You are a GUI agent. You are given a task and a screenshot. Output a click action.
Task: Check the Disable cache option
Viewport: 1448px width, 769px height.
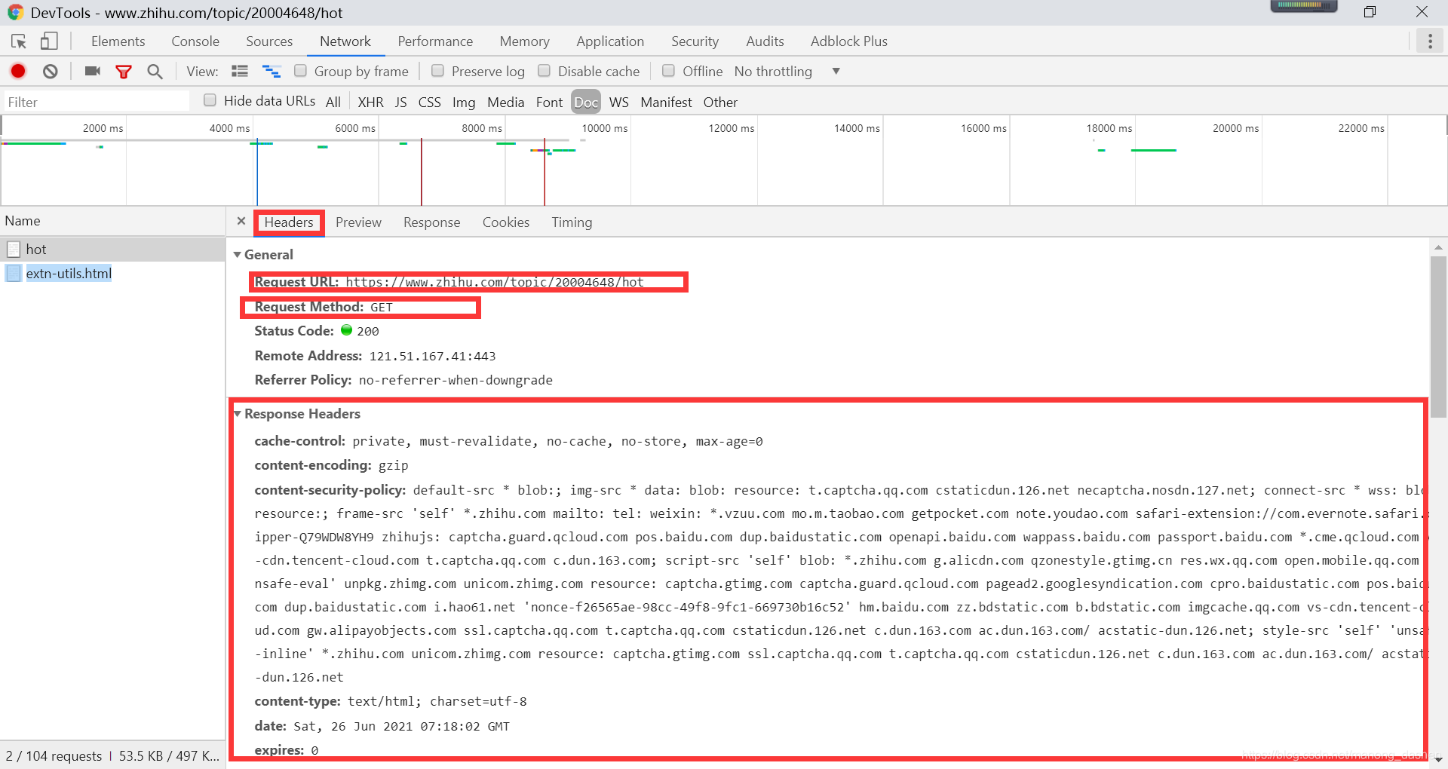click(544, 70)
